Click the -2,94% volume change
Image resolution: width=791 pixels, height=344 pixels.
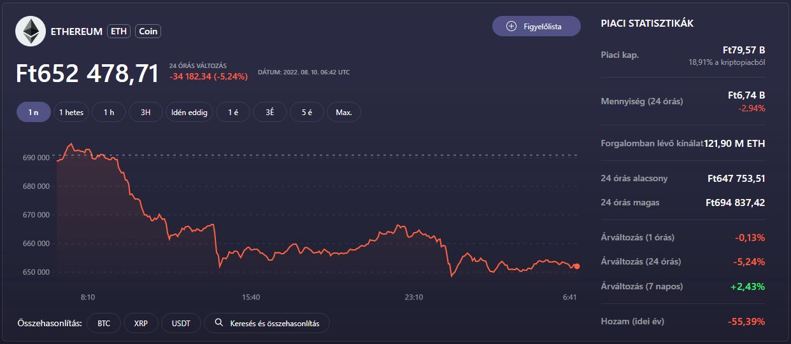pos(752,108)
